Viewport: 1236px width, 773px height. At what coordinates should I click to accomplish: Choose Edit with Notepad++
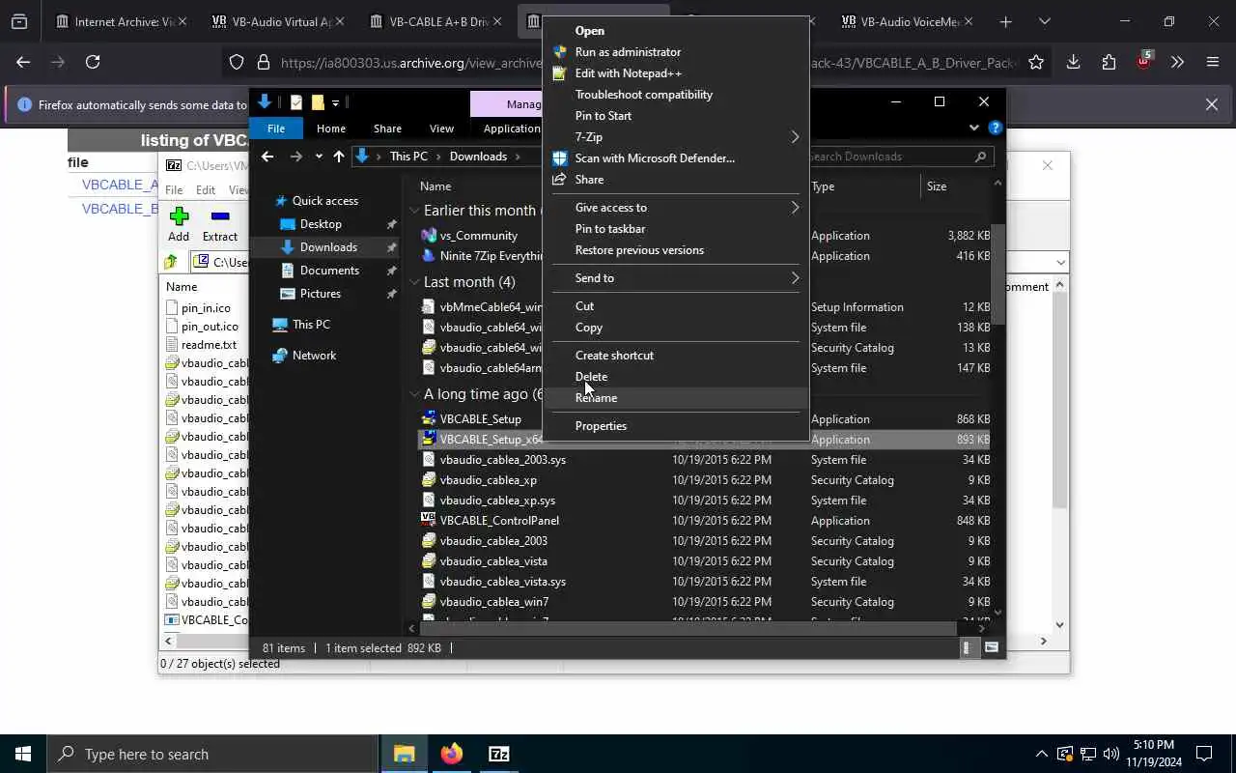pyautogui.click(x=628, y=73)
